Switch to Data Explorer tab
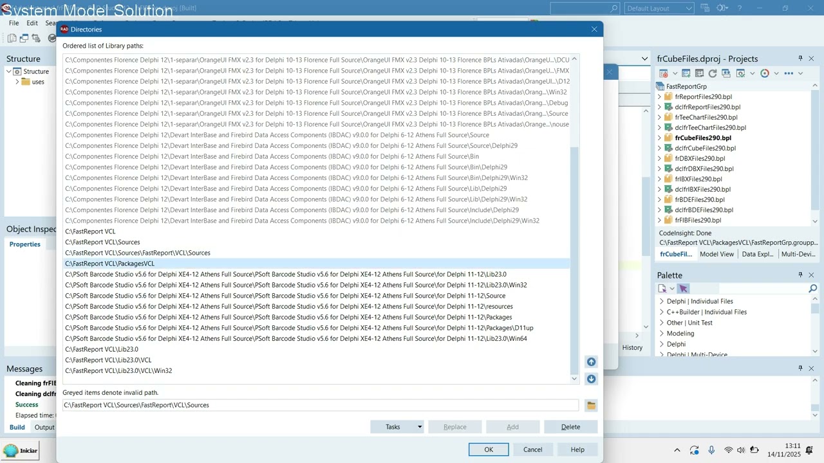This screenshot has height=463, width=824. (758, 254)
